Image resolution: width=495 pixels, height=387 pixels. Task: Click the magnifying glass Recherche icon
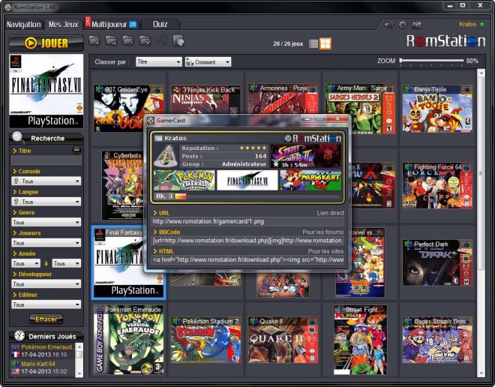tap(19, 138)
